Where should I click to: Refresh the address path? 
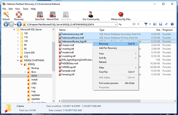click(x=120, y=25)
